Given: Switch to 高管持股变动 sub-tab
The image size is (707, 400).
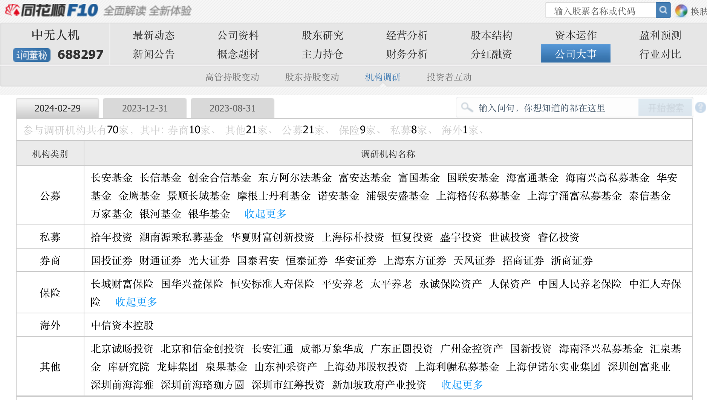Looking at the screenshot, I should click(x=232, y=77).
